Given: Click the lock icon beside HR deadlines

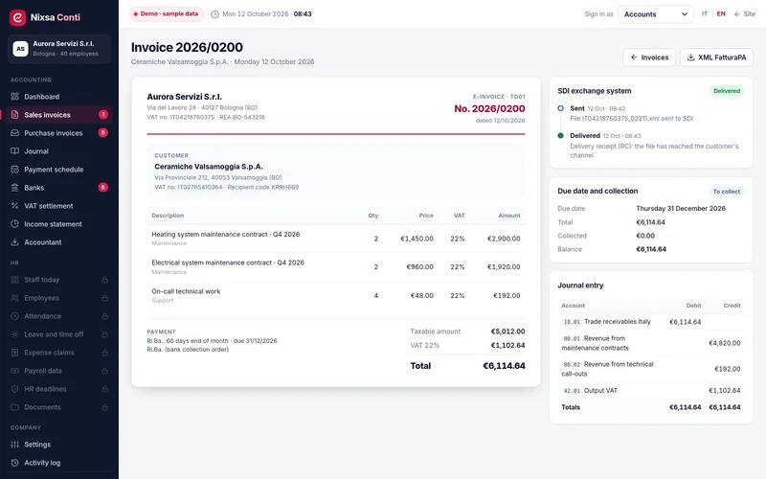Looking at the screenshot, I should (104, 389).
